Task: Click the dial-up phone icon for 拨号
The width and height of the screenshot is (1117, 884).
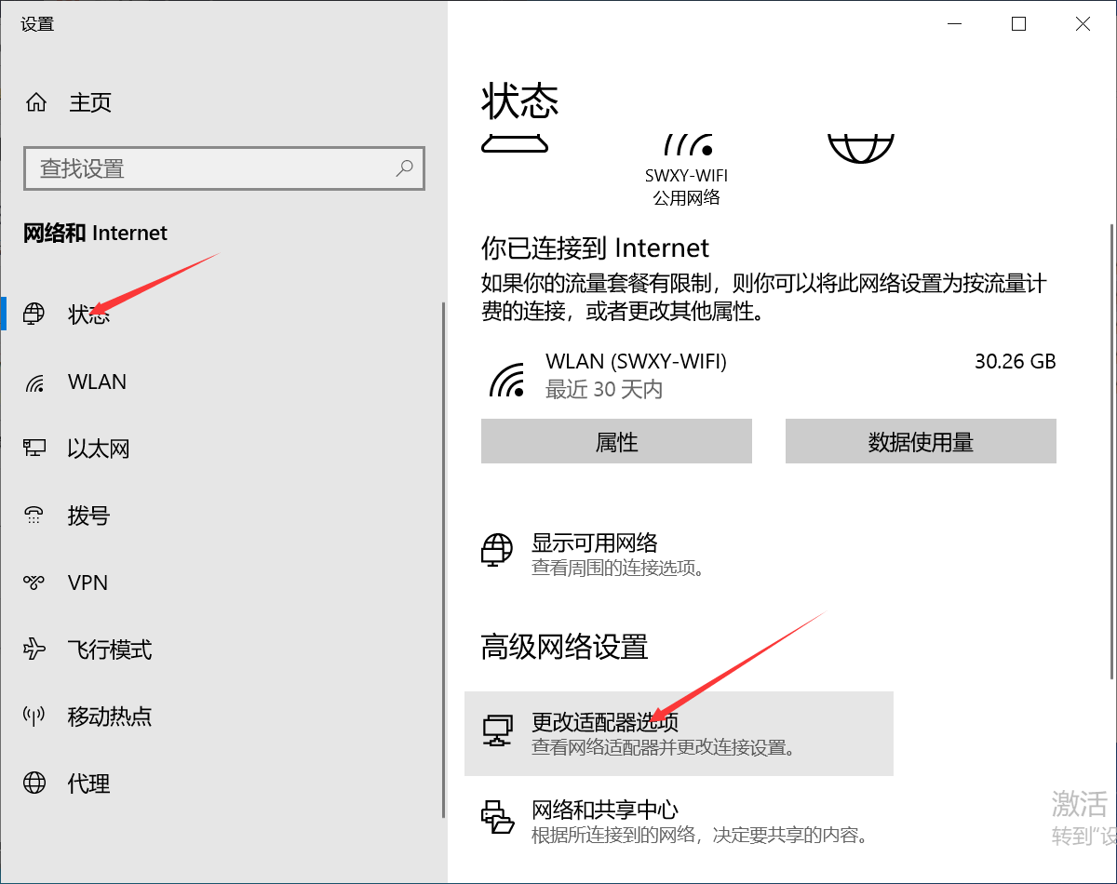Action: [34, 516]
